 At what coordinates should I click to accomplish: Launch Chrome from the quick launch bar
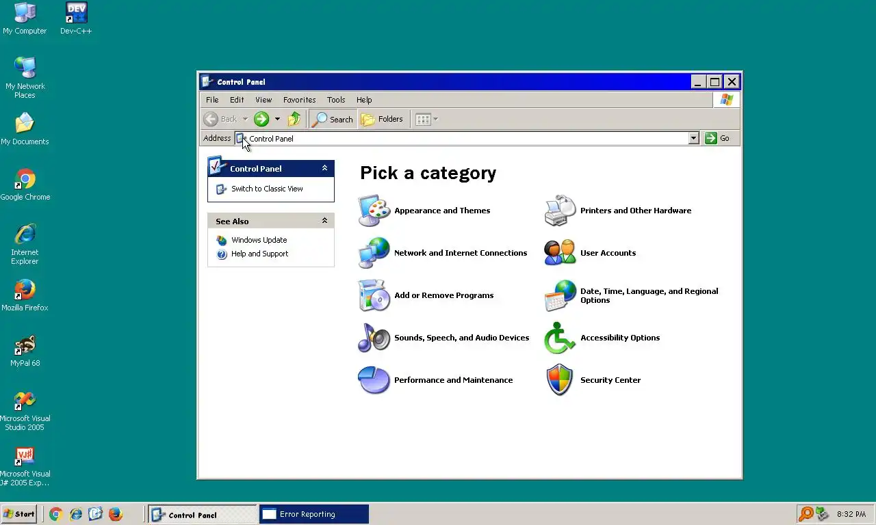[x=56, y=514]
